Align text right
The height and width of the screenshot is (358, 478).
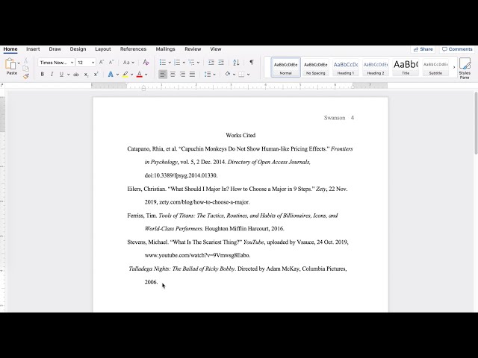182,75
